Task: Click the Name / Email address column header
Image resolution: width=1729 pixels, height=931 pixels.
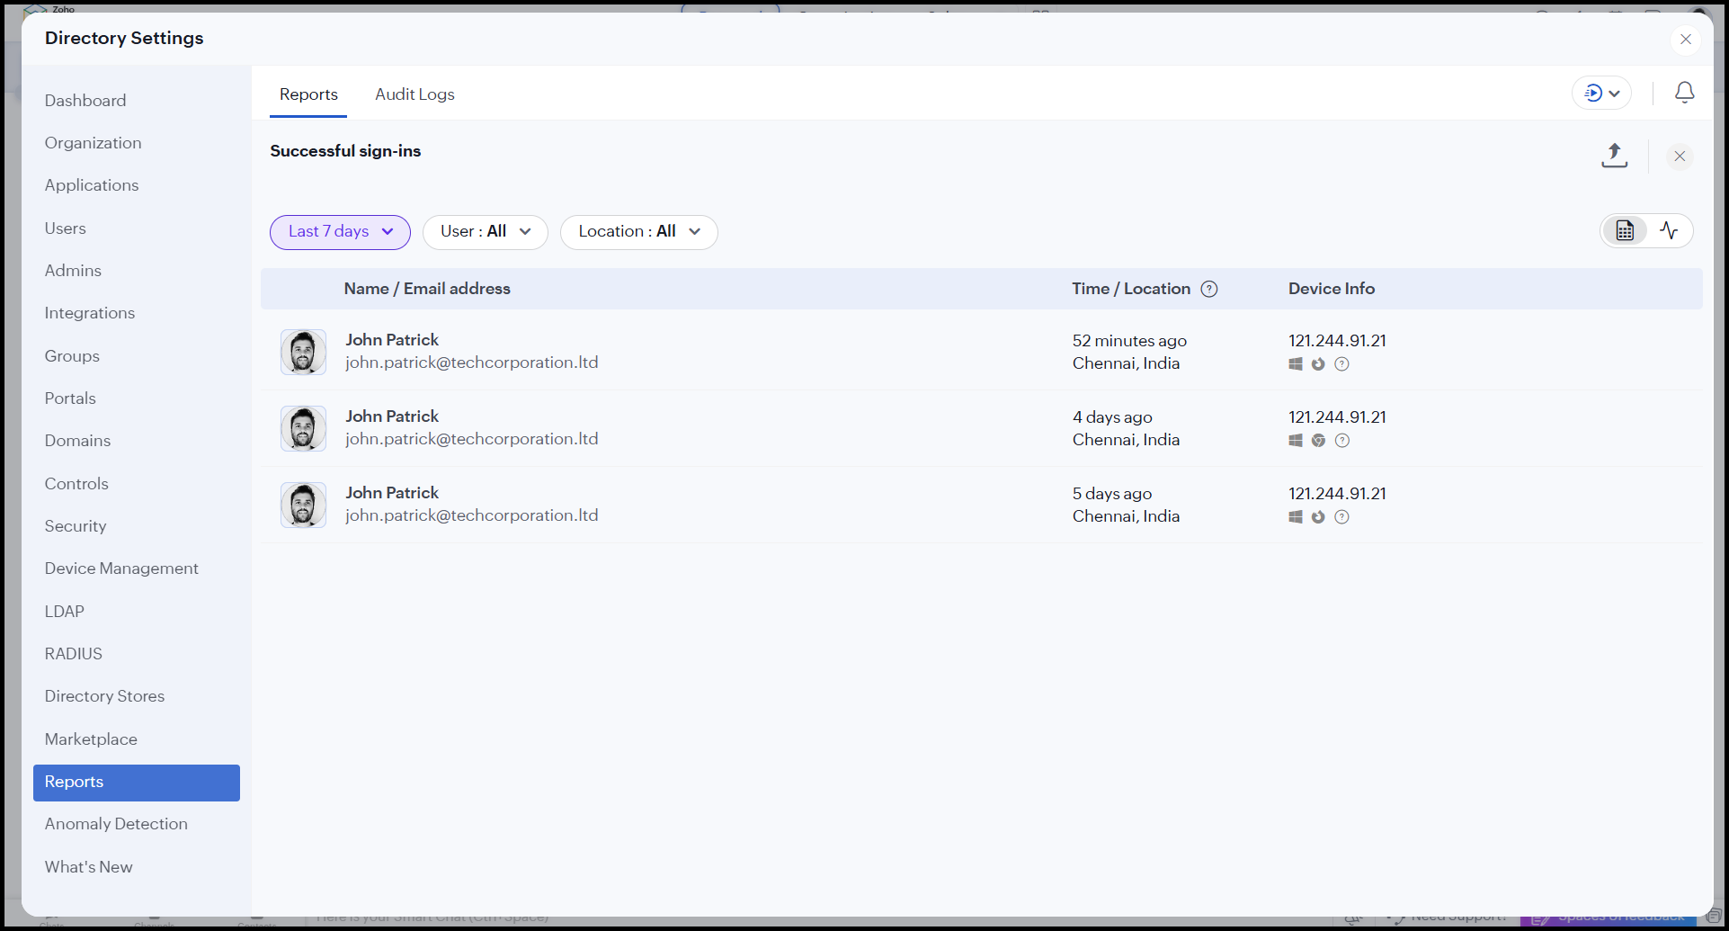Action: pos(427,289)
